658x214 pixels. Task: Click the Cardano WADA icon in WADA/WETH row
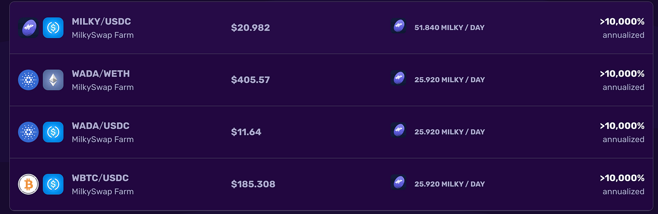click(x=28, y=80)
